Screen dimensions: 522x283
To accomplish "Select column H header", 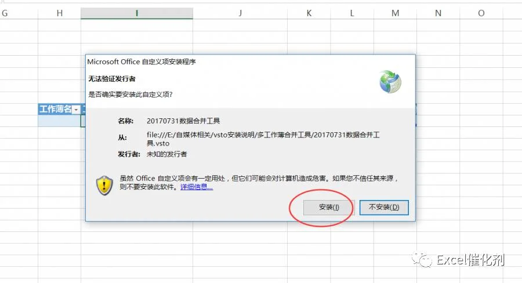I will 60,13.
